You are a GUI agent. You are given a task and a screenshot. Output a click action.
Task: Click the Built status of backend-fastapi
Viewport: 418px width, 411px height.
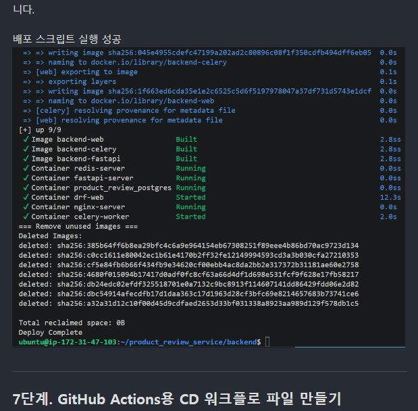click(186, 159)
